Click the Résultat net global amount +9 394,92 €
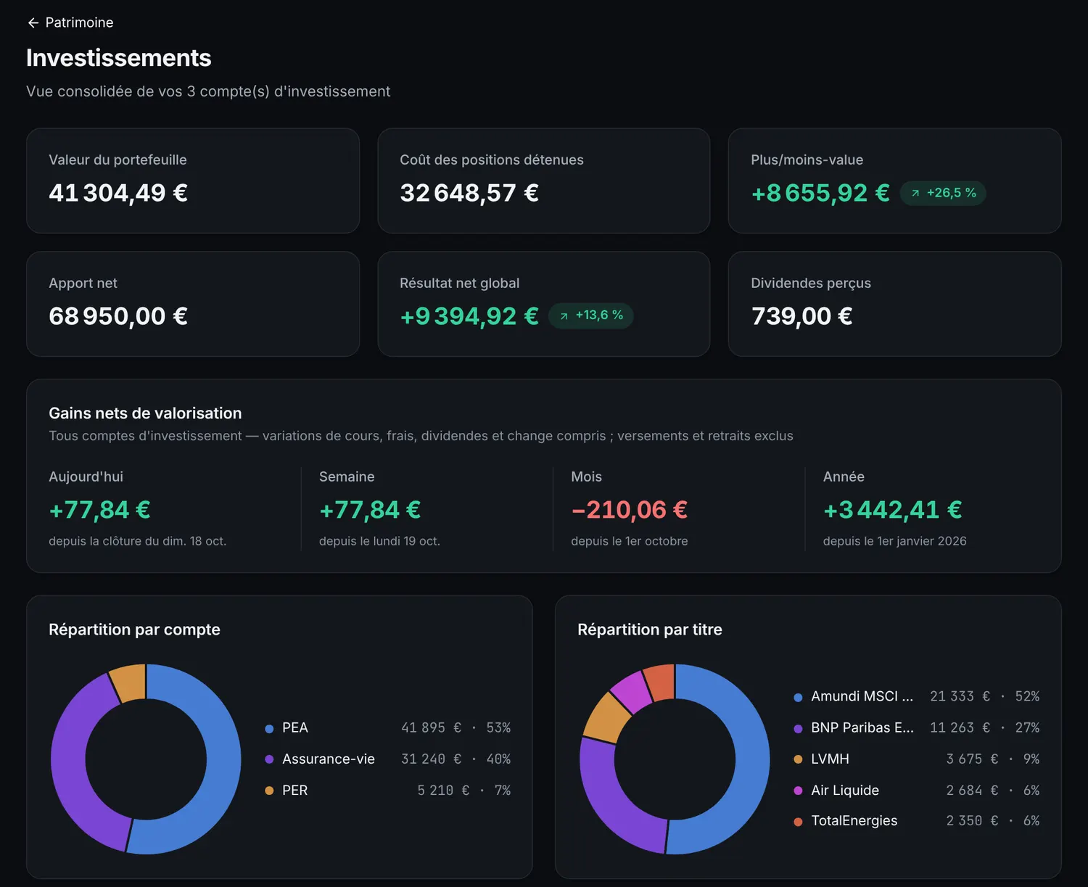Screen dimensions: 1088x887 (469, 316)
